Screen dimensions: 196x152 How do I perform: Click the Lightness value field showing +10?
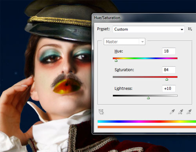tap(169, 89)
